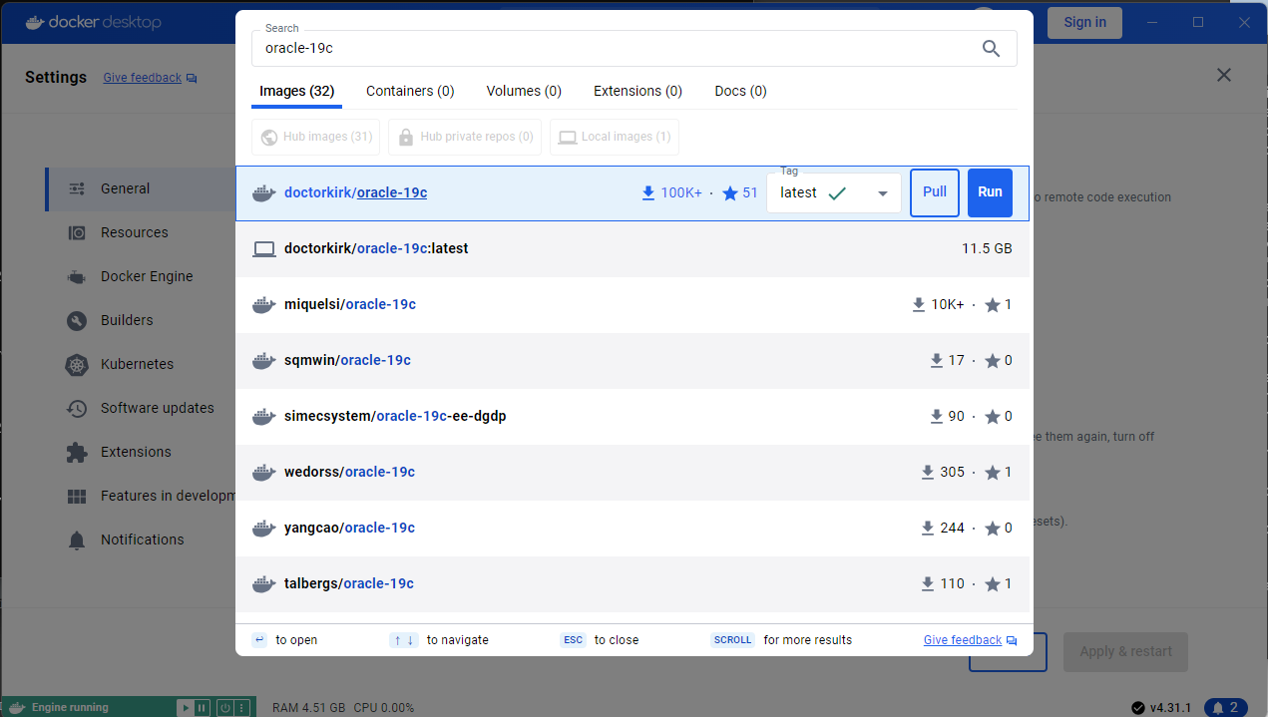This screenshot has height=717, width=1268.
Task: Toggle the Hub private repos (0) filter
Action: (x=465, y=137)
